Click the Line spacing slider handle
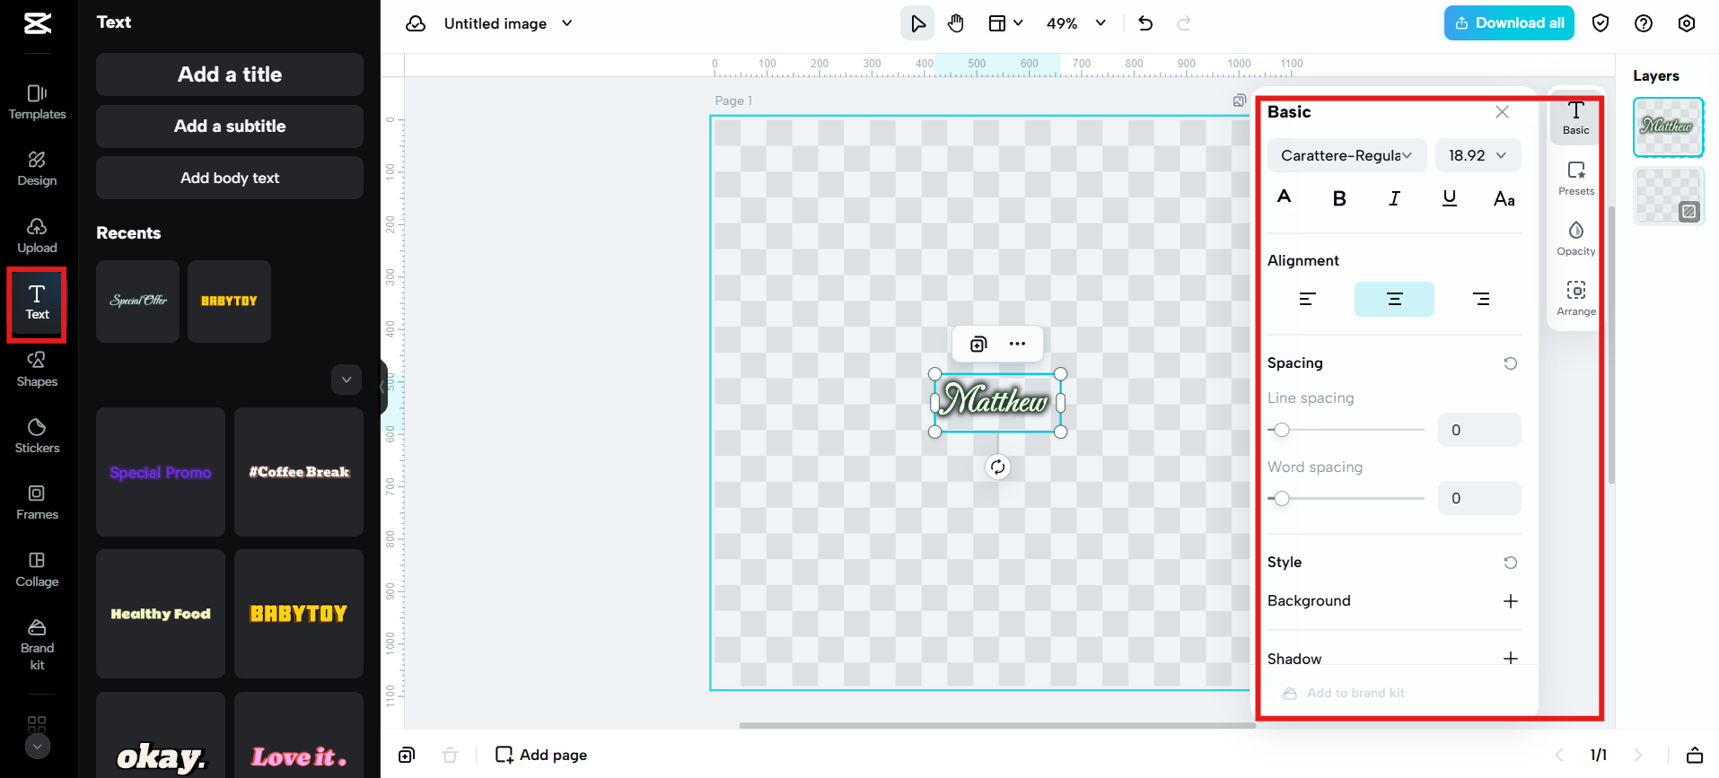1719x778 pixels. [1282, 430]
